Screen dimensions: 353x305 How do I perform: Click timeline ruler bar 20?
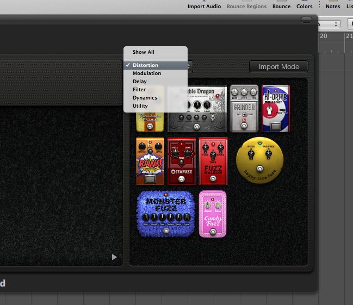[324, 36]
